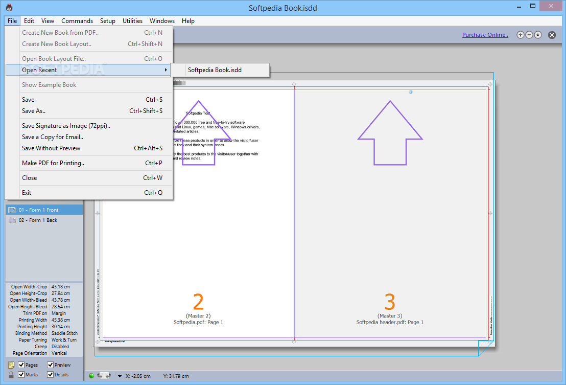Open the Help menu
The width and height of the screenshot is (566, 385).
pyautogui.click(x=188, y=20)
